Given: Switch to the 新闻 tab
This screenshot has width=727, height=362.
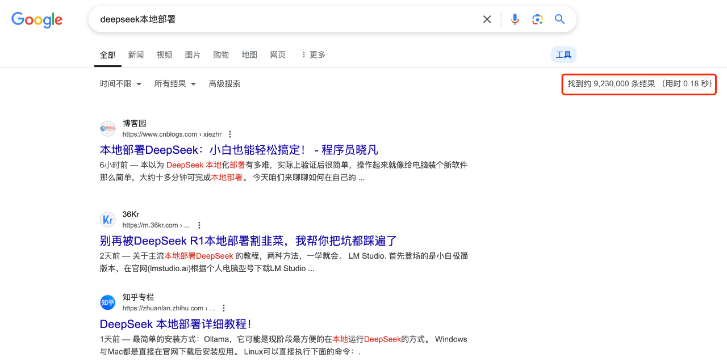Looking at the screenshot, I should click(x=136, y=54).
